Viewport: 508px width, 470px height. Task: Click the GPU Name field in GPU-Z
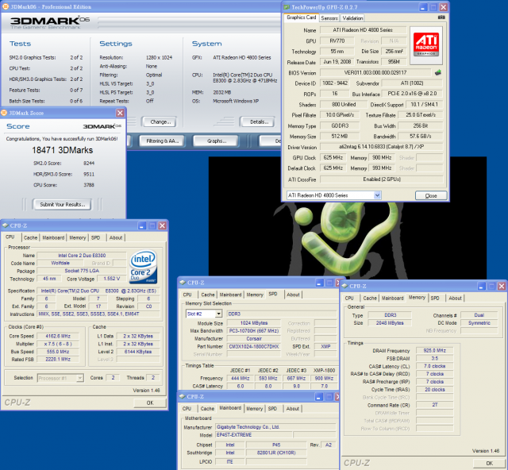point(363,30)
